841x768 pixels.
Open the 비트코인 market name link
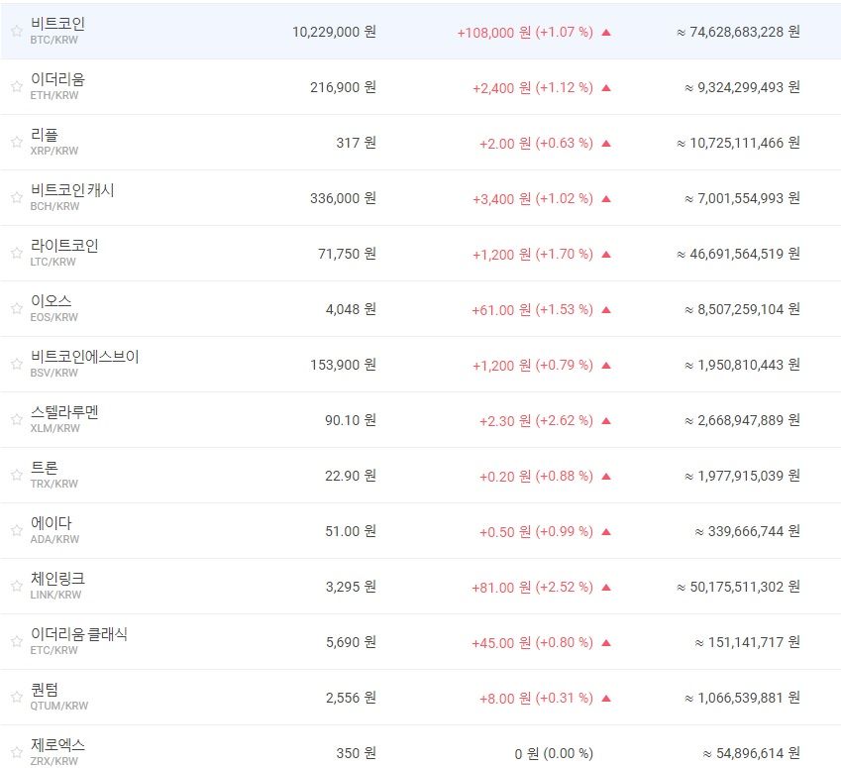click(x=57, y=23)
